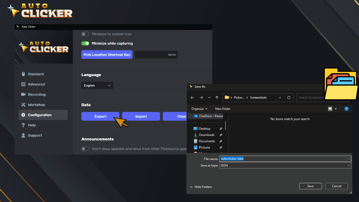Disable Minimize while capturing switch
The width and height of the screenshot is (359, 202).
(85, 43)
